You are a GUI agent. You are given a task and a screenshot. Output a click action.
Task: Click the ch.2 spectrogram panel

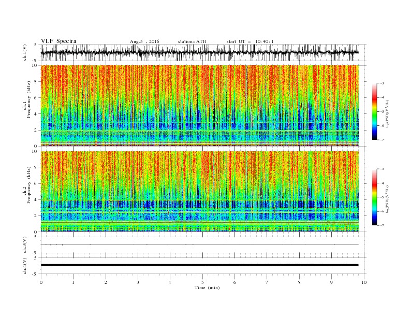point(200,192)
